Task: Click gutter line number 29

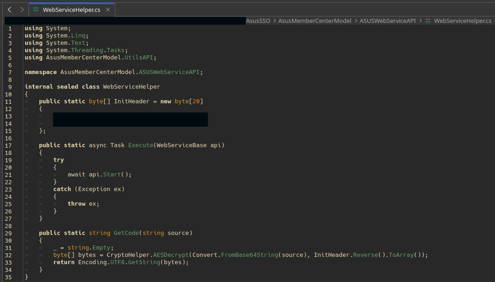Action: pyautogui.click(x=8, y=234)
